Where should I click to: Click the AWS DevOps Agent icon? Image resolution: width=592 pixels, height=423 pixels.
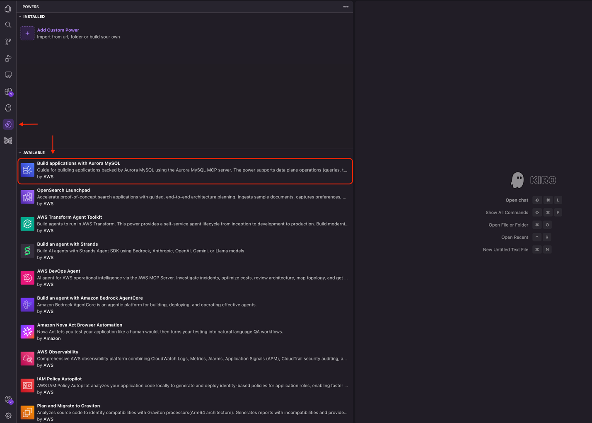tap(27, 278)
